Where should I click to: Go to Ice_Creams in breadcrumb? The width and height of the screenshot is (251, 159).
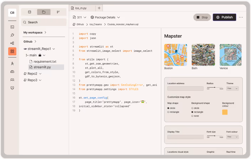tap(95, 24)
